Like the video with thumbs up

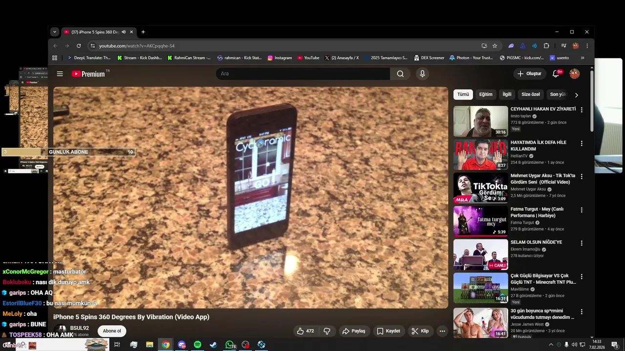point(305,331)
